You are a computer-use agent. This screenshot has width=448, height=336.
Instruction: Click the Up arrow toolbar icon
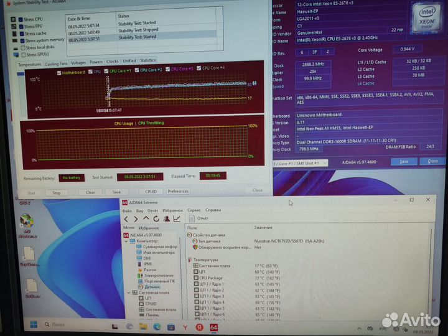pos(146,218)
